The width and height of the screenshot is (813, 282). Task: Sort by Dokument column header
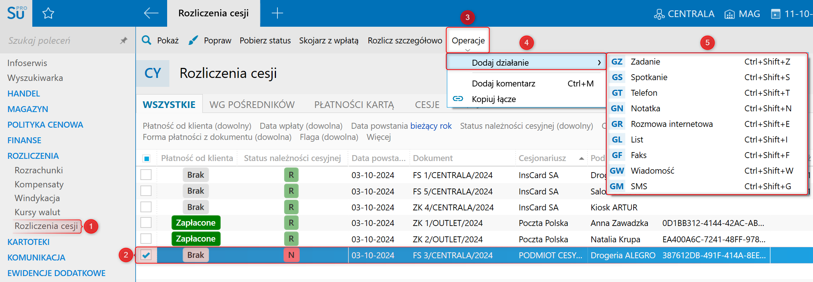click(x=433, y=158)
